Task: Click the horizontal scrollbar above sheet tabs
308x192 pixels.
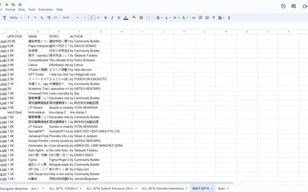Action: point(117,183)
